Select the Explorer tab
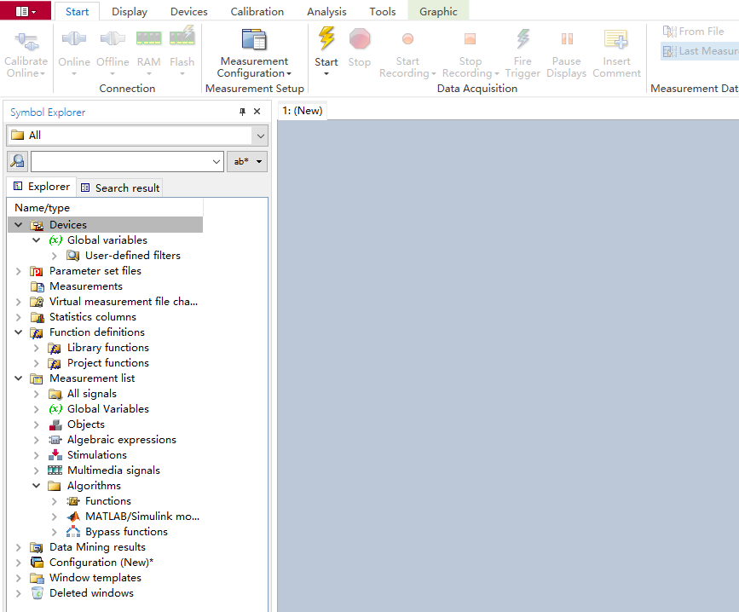 click(42, 187)
